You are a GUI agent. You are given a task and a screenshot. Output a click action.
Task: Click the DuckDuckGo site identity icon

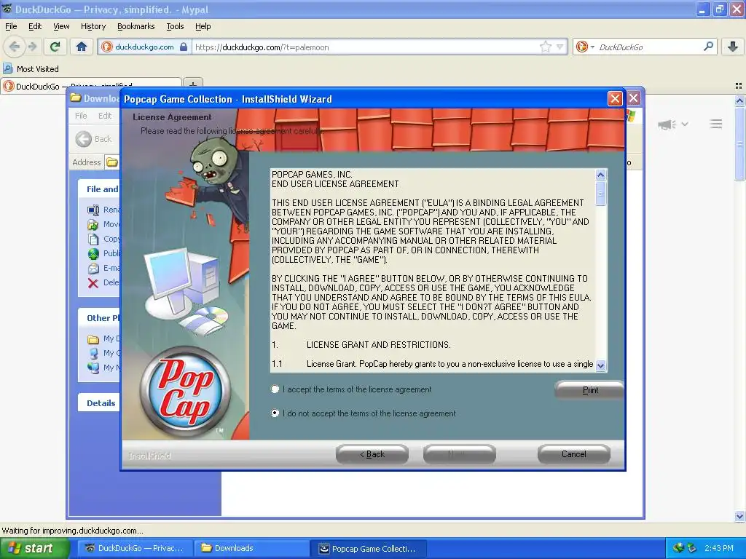[106, 47]
